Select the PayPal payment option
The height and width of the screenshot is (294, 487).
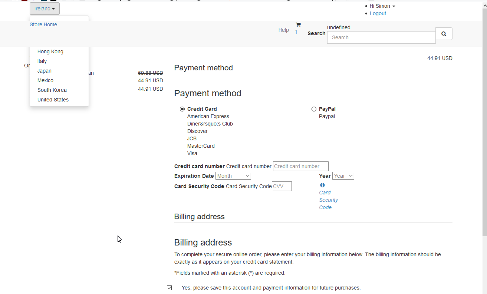point(314,109)
